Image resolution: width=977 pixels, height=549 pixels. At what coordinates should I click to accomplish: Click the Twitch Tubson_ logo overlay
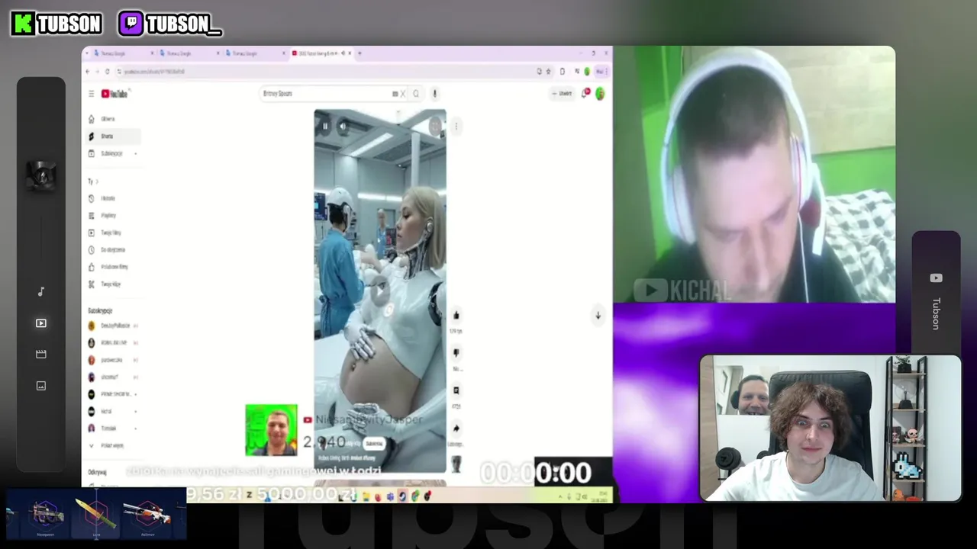coord(170,24)
